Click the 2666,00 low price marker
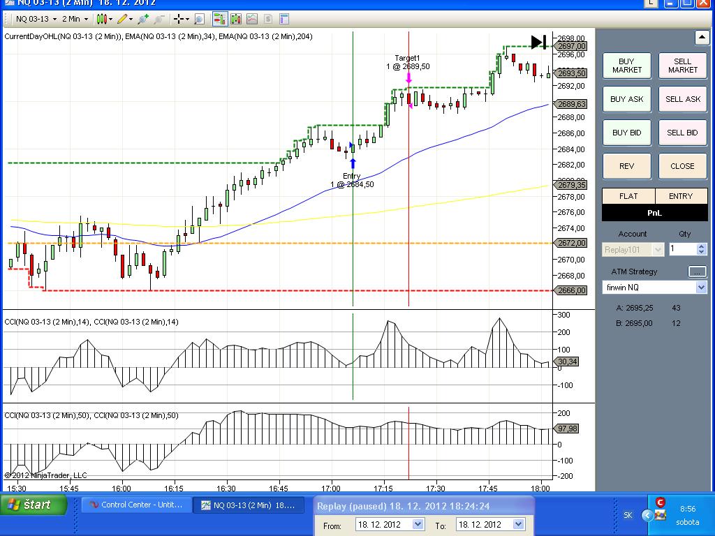The height and width of the screenshot is (536, 715). 571,290
